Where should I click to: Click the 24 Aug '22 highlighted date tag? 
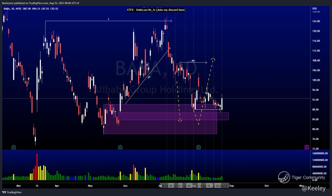pos(222,186)
